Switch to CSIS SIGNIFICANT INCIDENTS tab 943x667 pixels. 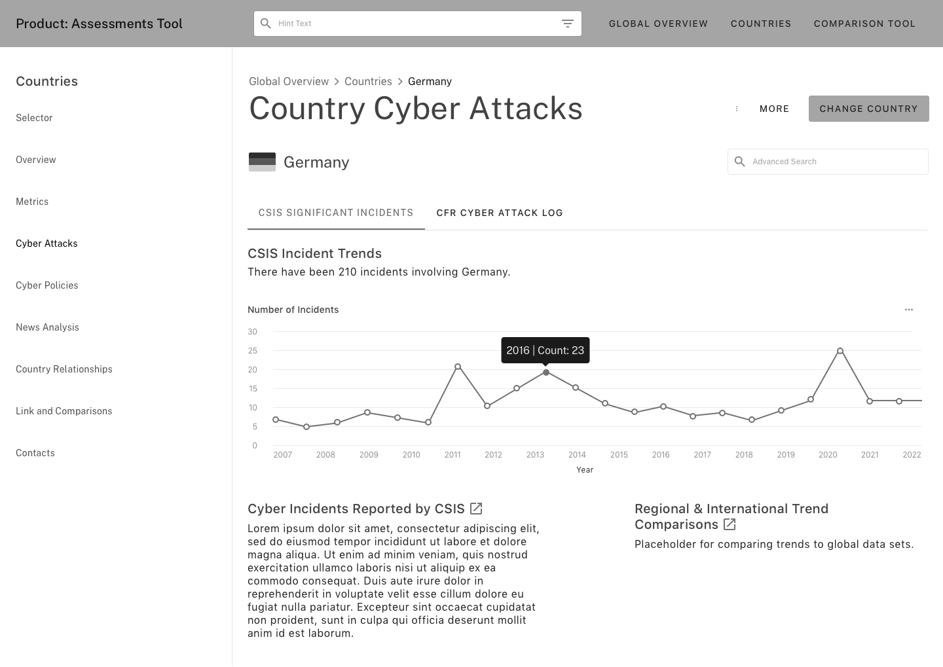[x=336, y=213]
